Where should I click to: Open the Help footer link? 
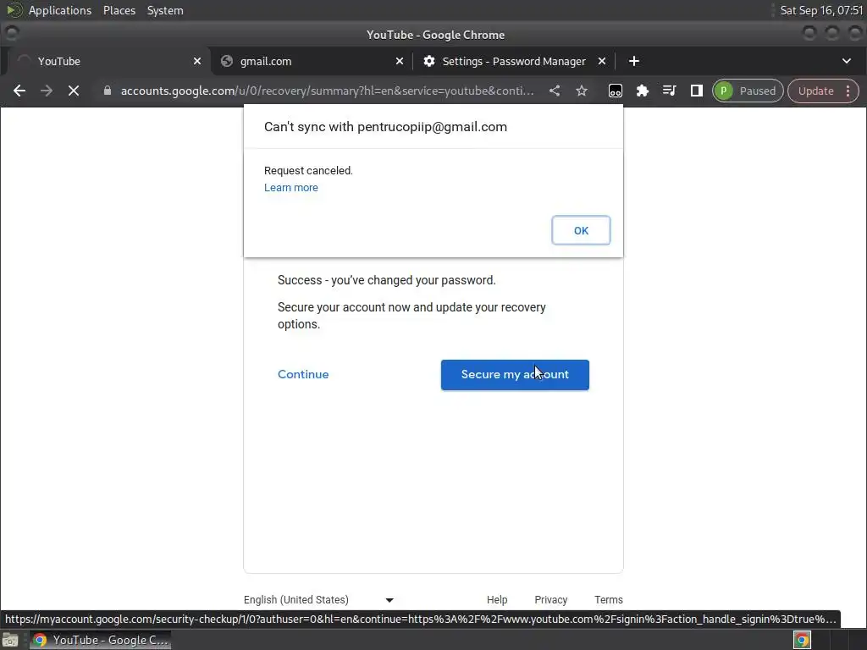click(496, 600)
